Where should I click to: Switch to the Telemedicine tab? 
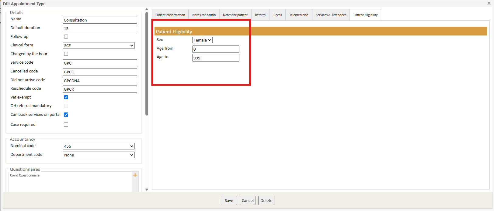coord(299,15)
